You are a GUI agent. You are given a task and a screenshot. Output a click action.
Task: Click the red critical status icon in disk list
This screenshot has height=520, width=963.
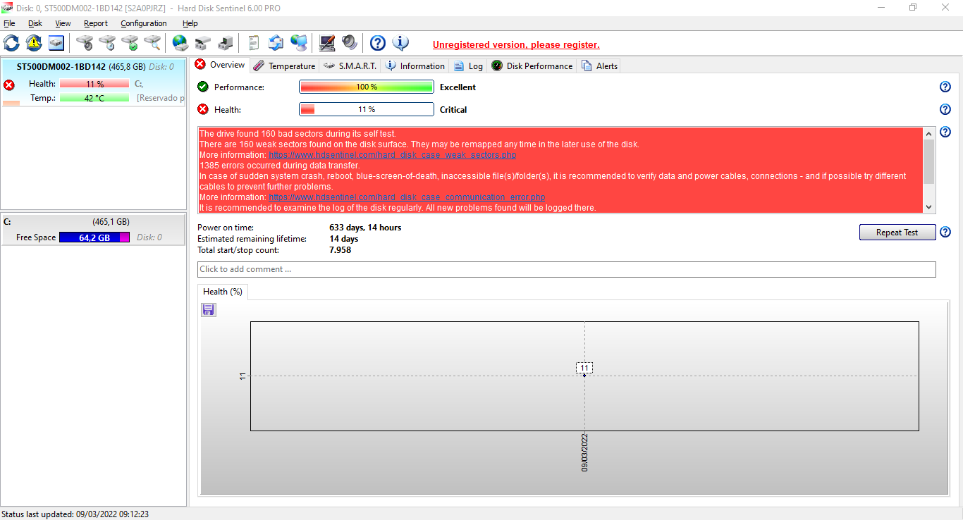coord(9,85)
